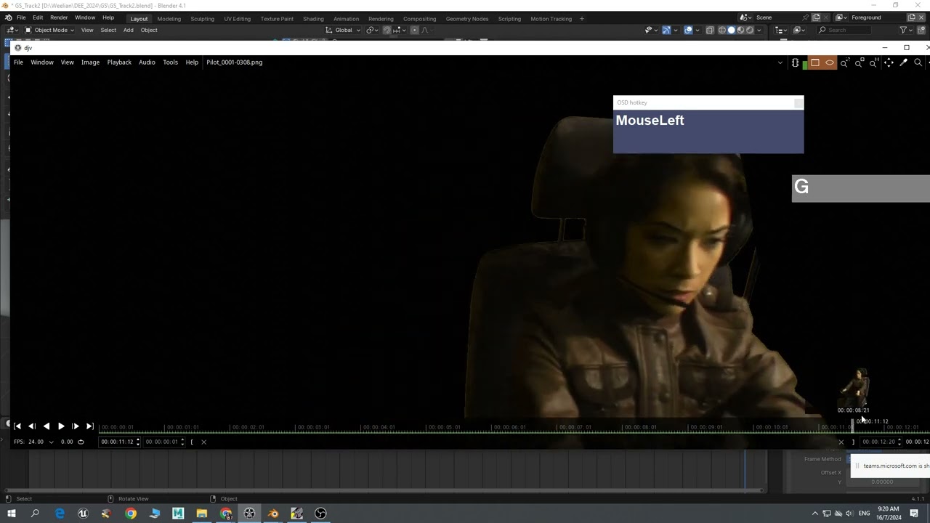930x523 pixels.
Task: Play forward in djv player
Action: tap(61, 426)
